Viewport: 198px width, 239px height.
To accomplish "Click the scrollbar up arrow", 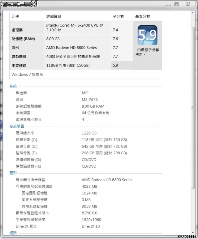I will click(x=193, y=12).
